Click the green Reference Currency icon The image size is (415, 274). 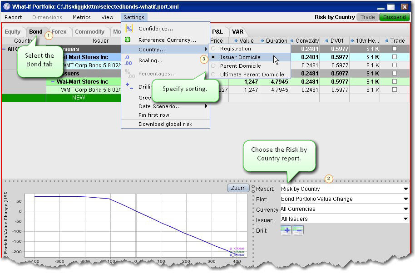128,40
